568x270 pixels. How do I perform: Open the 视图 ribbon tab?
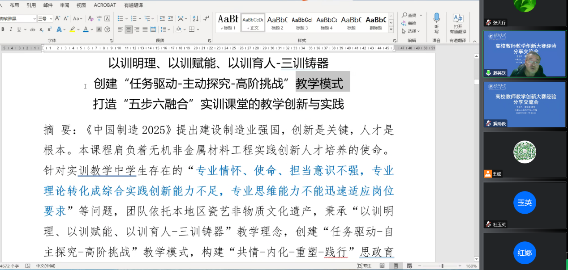click(x=81, y=5)
